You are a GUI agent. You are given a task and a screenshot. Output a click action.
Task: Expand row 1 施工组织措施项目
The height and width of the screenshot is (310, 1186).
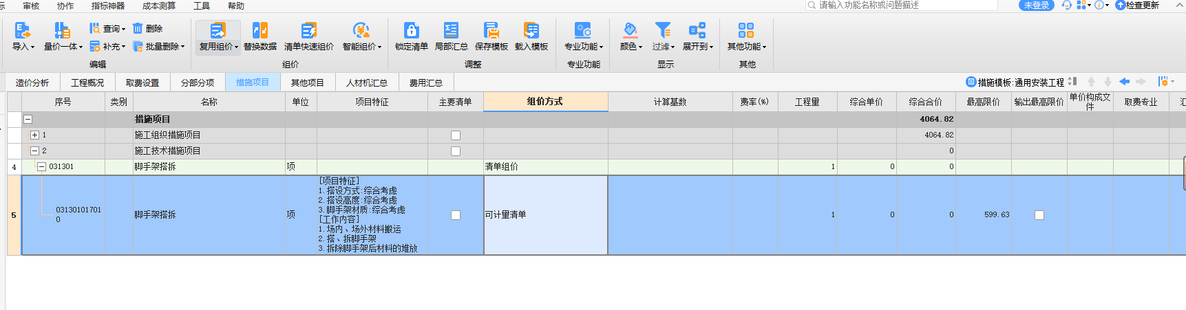tap(34, 135)
